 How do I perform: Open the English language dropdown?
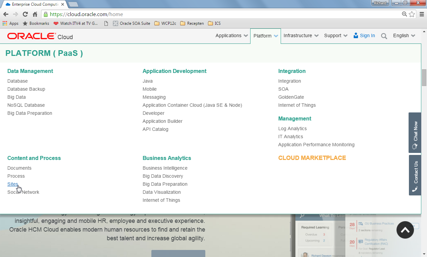point(404,35)
